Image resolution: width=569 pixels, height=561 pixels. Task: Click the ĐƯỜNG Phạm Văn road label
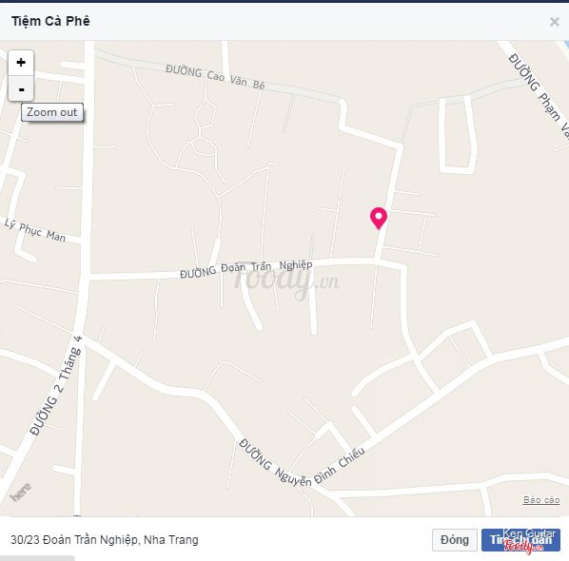coord(540,95)
